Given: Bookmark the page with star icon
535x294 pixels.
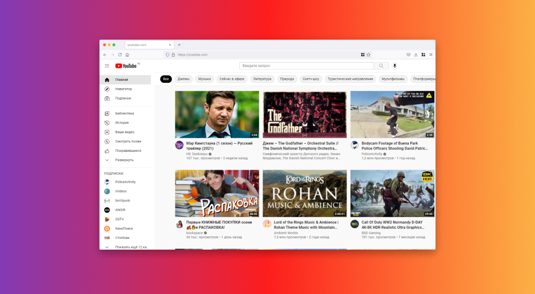Looking at the screenshot, I should [x=369, y=55].
